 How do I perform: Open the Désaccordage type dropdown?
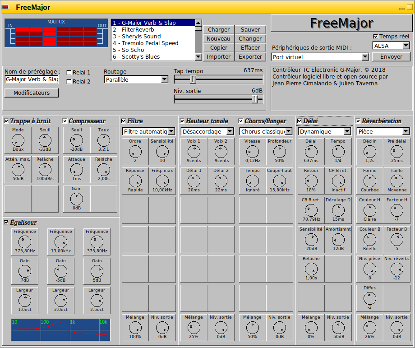[207, 131]
